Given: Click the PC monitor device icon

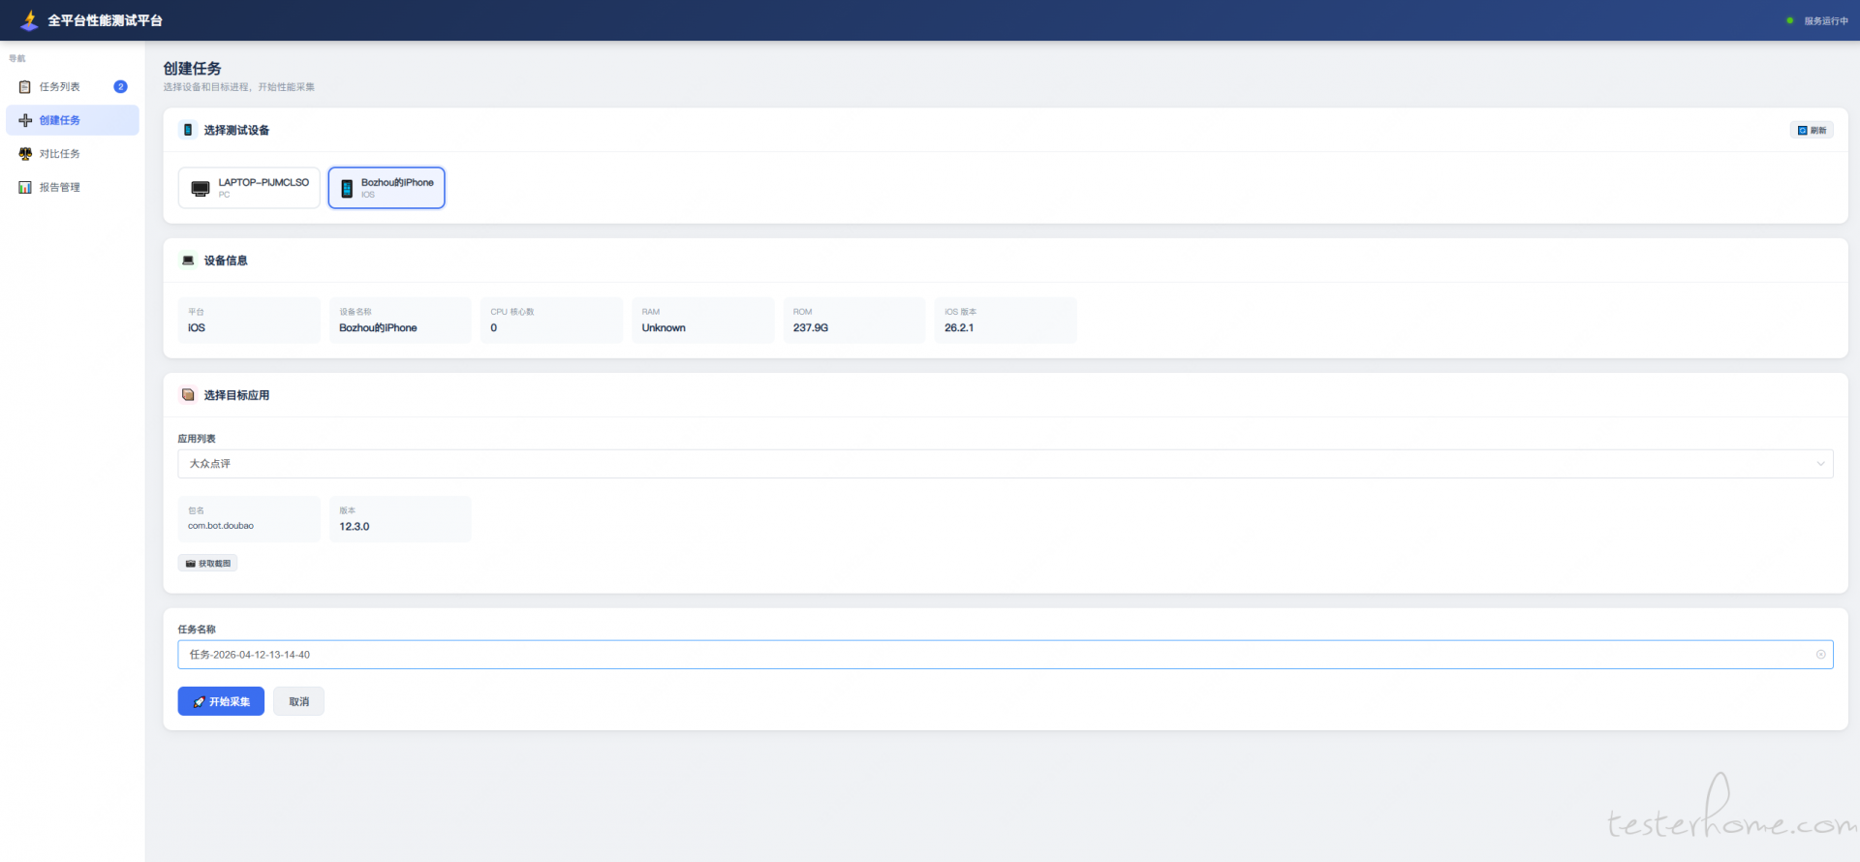Looking at the screenshot, I should pos(201,189).
